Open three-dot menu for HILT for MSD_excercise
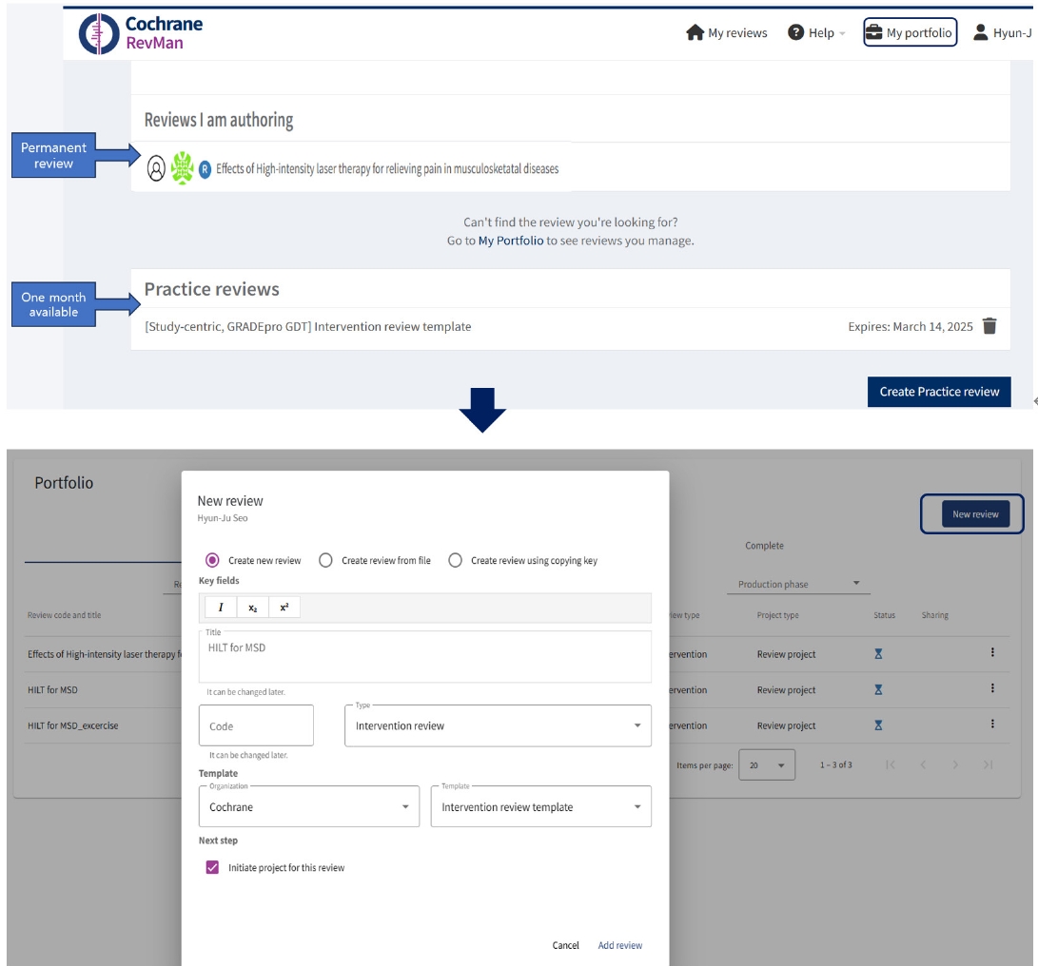The width and height of the screenshot is (1038, 966). point(992,724)
